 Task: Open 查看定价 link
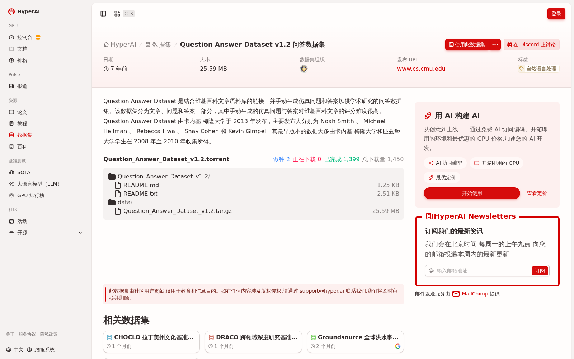[x=537, y=193]
